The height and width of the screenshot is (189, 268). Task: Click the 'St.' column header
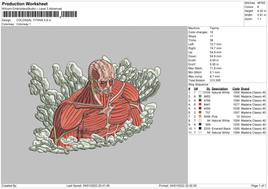208,89
